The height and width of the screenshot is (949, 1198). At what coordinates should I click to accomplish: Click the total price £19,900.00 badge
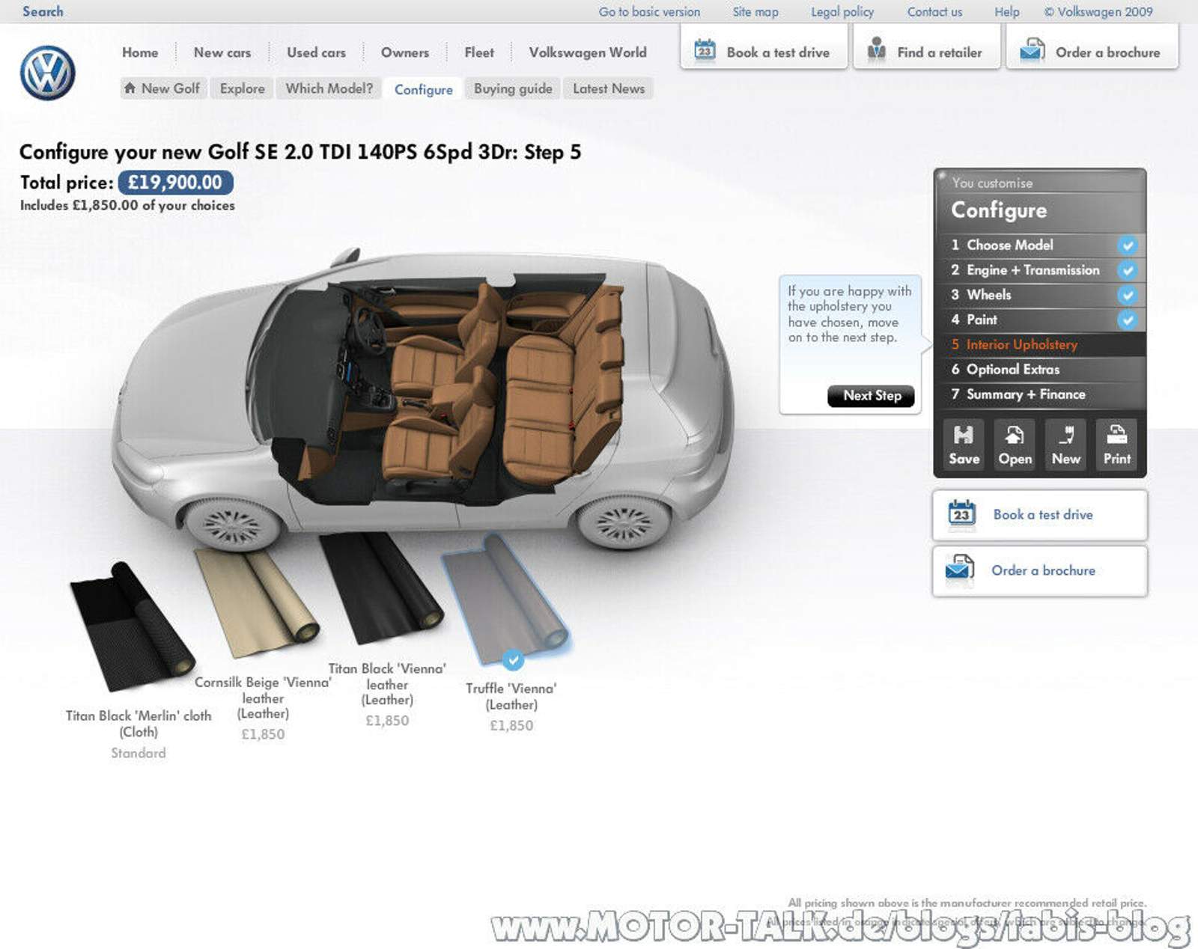pyautogui.click(x=175, y=183)
